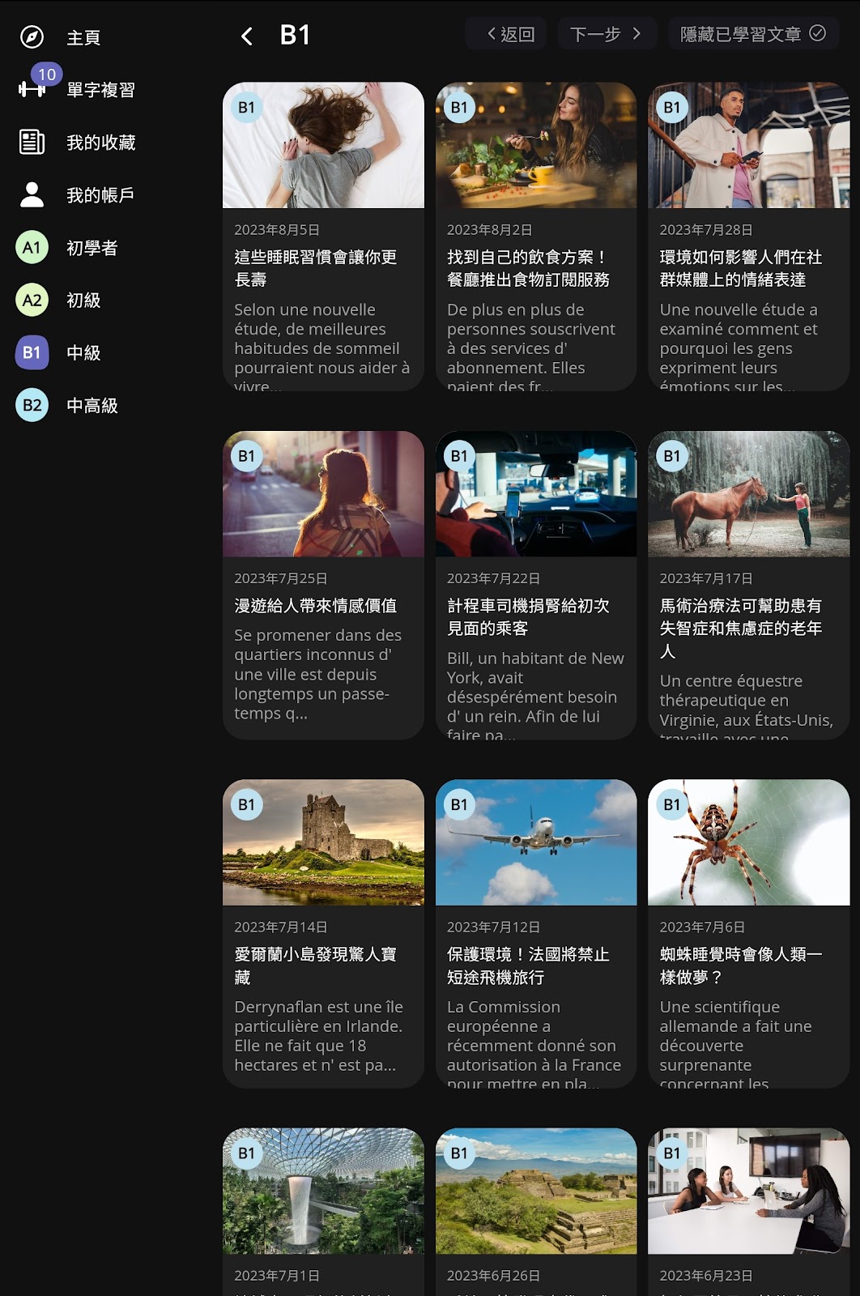Click the excerpt starting "La Commission européenne"
The image size is (860, 1296).
click(534, 1043)
